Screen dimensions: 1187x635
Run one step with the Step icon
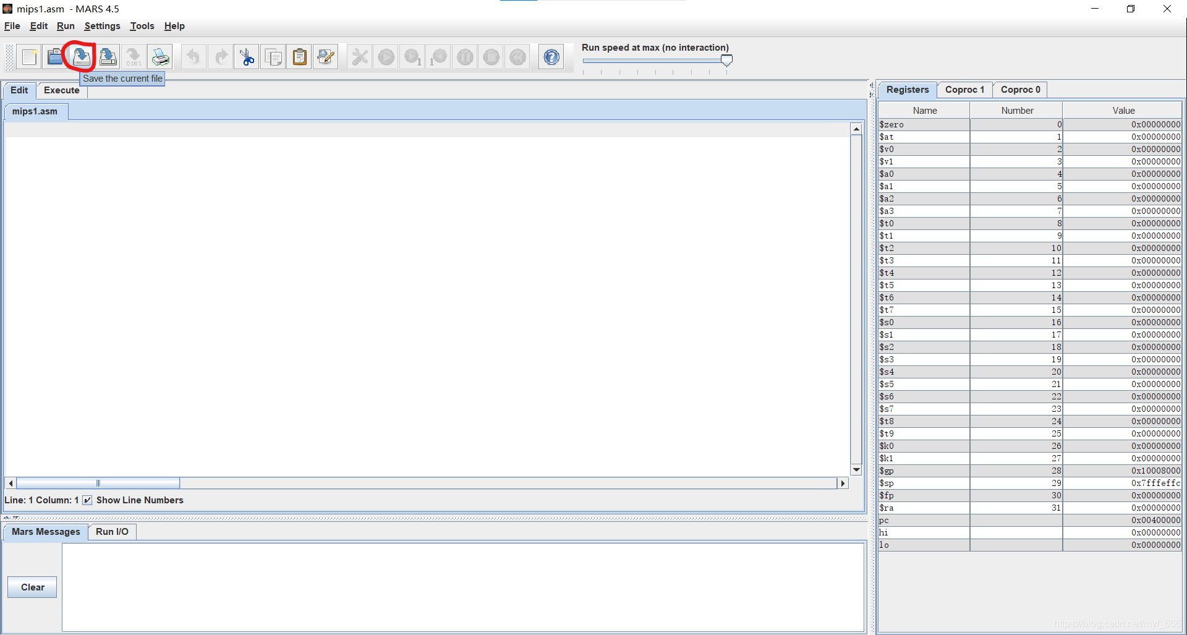click(x=412, y=58)
